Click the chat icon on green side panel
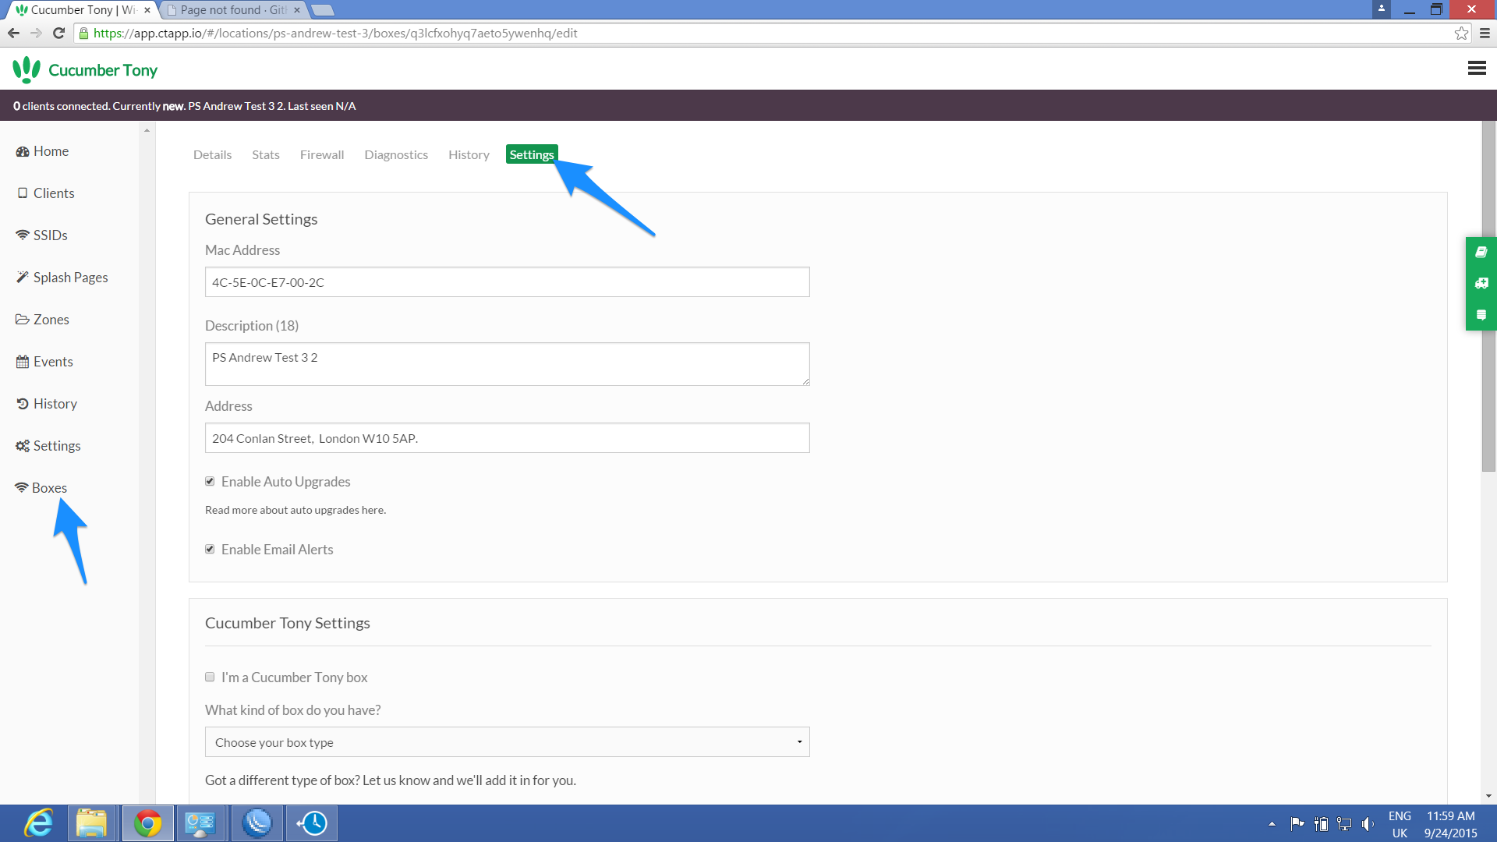 tap(1481, 315)
